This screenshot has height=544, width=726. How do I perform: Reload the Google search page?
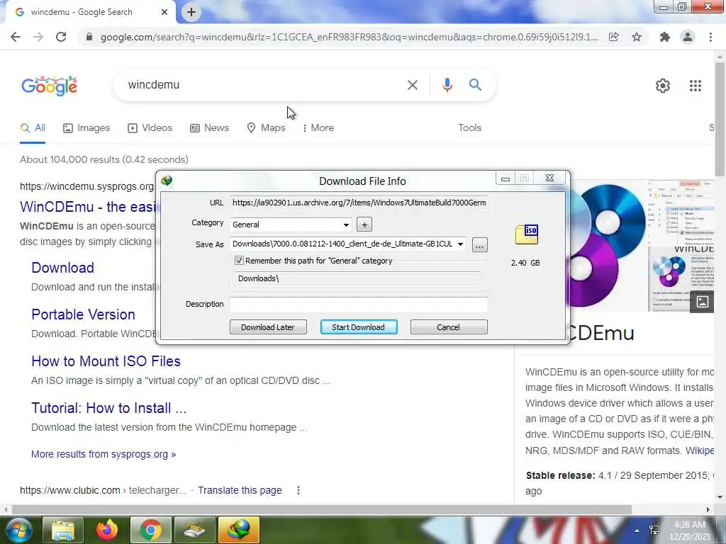point(61,37)
